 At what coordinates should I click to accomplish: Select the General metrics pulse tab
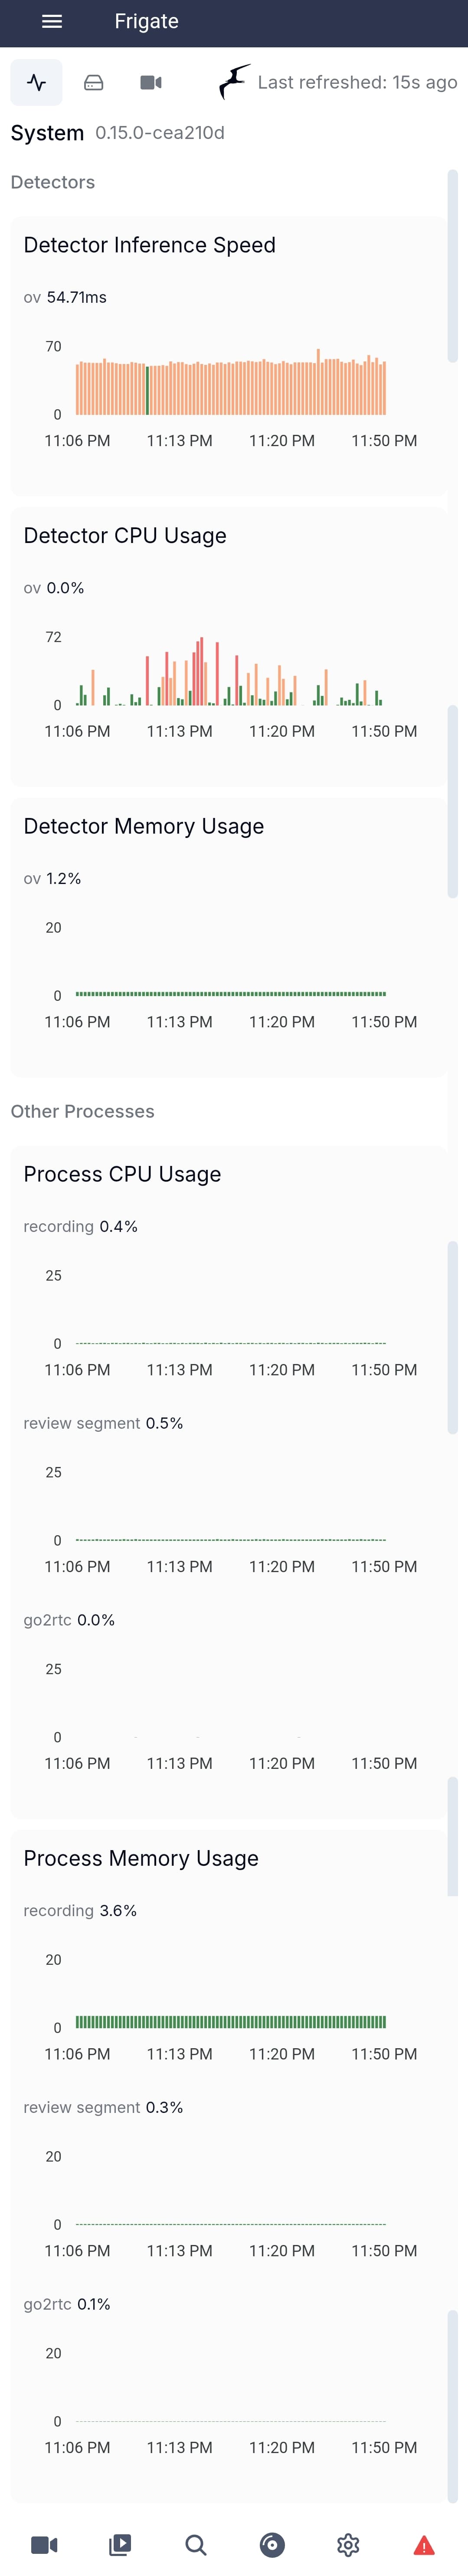37,82
